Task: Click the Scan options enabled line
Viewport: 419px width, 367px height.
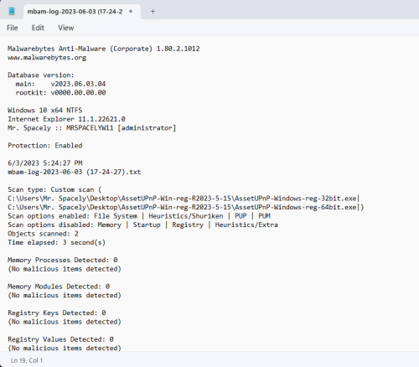Action: [139, 216]
